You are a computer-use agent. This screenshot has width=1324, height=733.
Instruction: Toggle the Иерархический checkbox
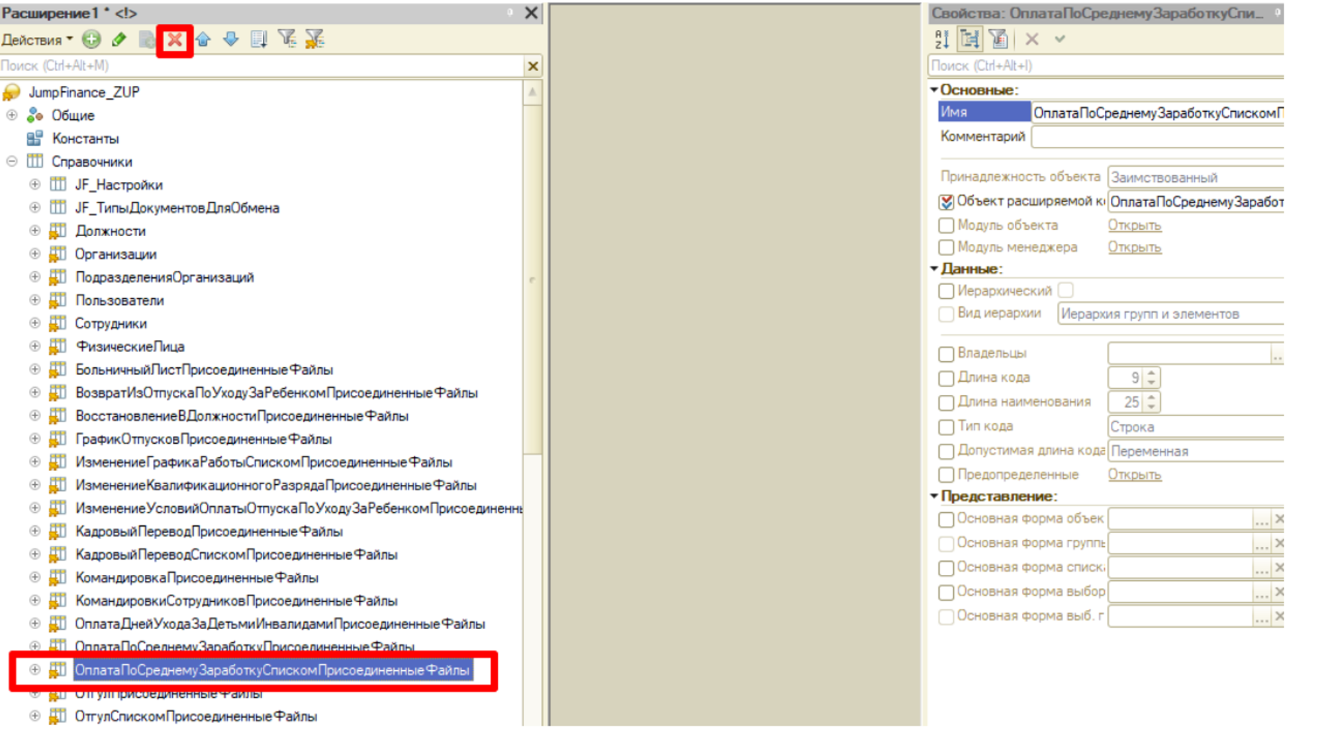coord(946,291)
